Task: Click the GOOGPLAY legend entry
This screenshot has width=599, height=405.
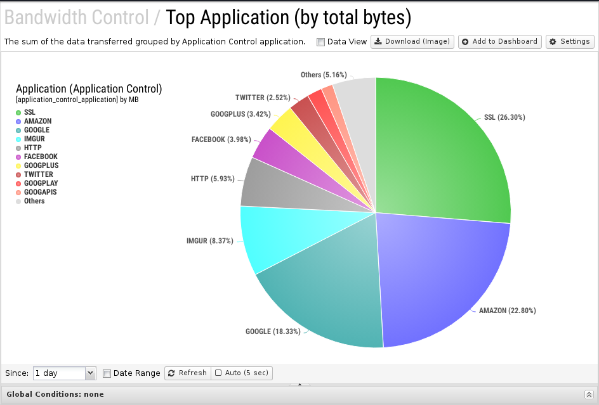Action: (x=37, y=183)
